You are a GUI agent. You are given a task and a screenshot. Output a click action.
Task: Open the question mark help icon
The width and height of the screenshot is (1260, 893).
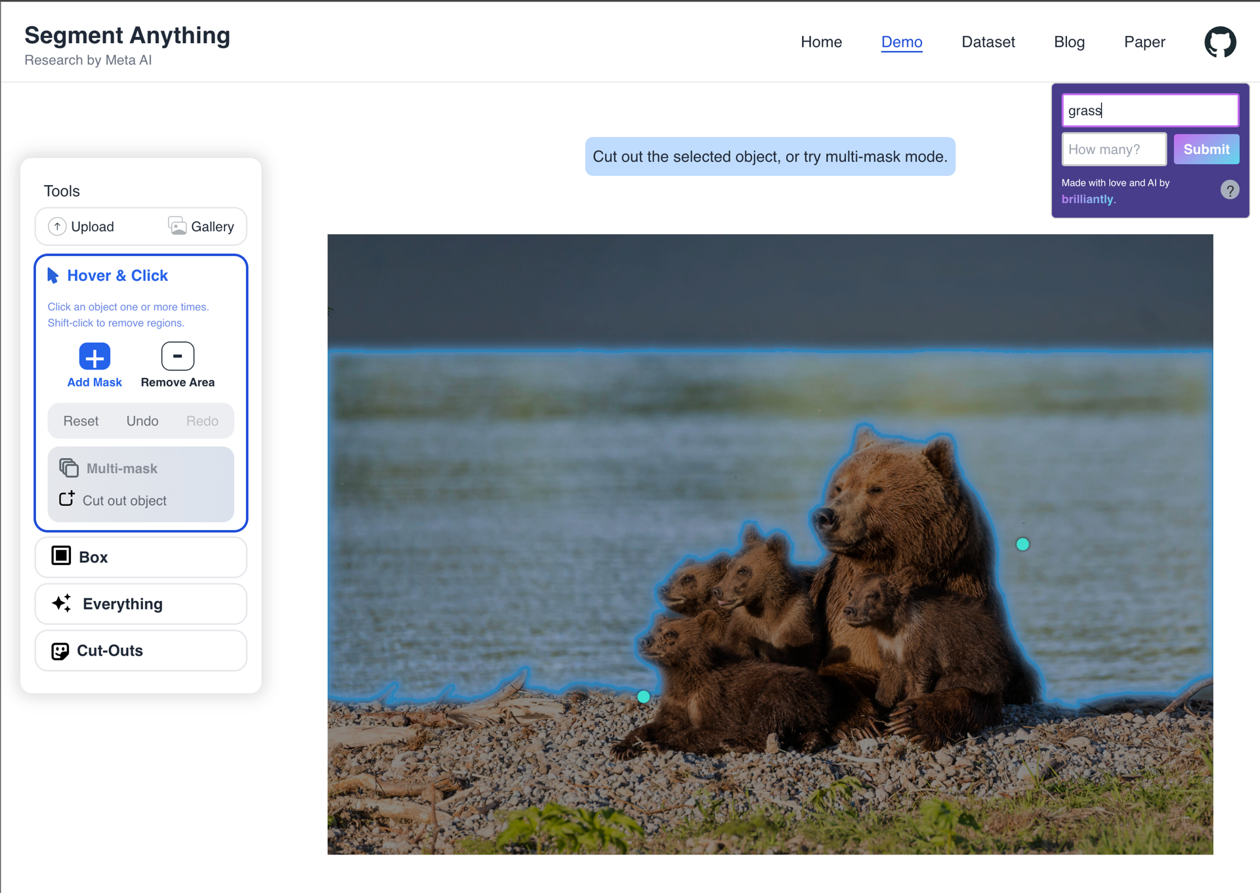1230,190
